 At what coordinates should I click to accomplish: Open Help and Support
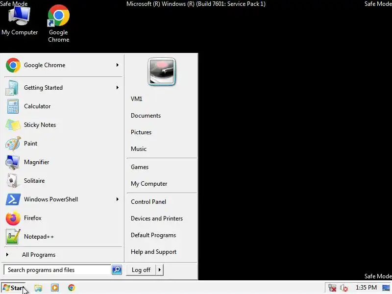[153, 252]
